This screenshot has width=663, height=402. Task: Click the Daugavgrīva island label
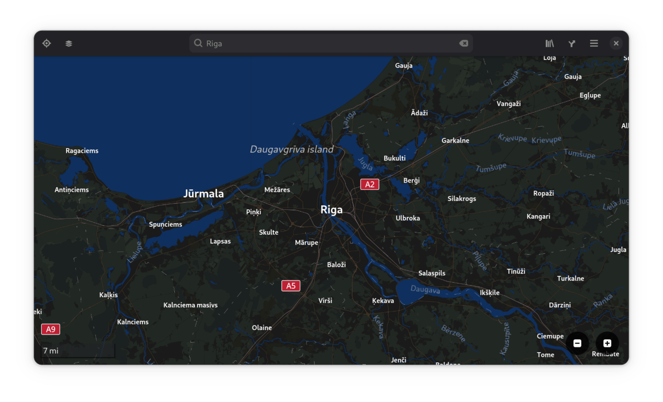pyautogui.click(x=292, y=149)
